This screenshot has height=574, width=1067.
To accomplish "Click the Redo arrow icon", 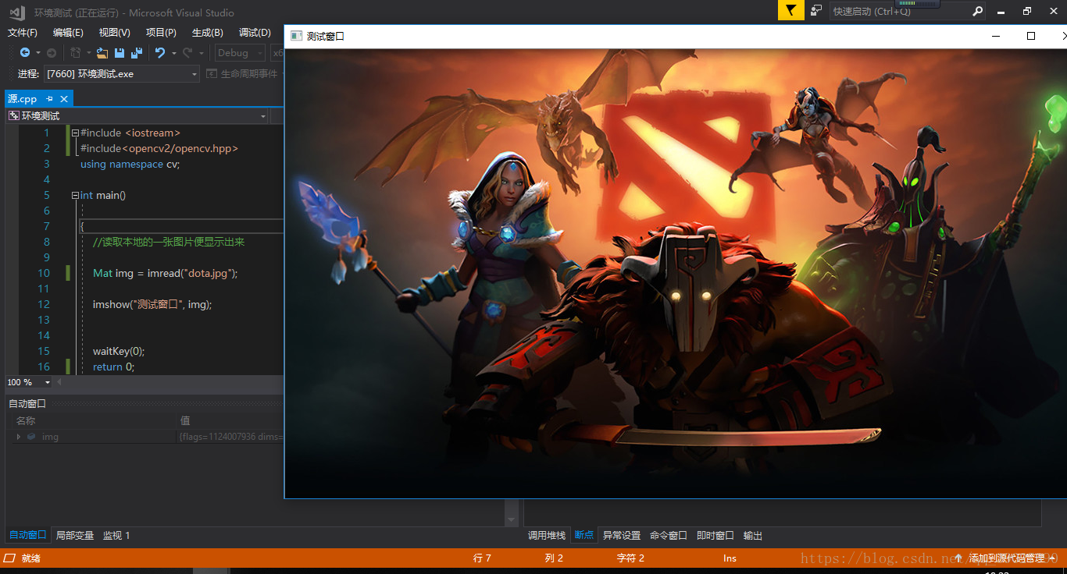I will tap(187, 52).
